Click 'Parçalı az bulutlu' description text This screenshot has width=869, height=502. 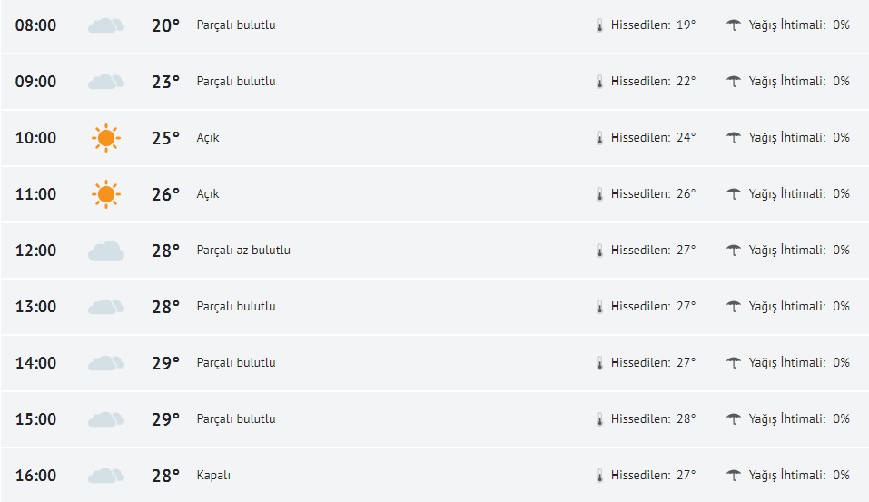[243, 251]
